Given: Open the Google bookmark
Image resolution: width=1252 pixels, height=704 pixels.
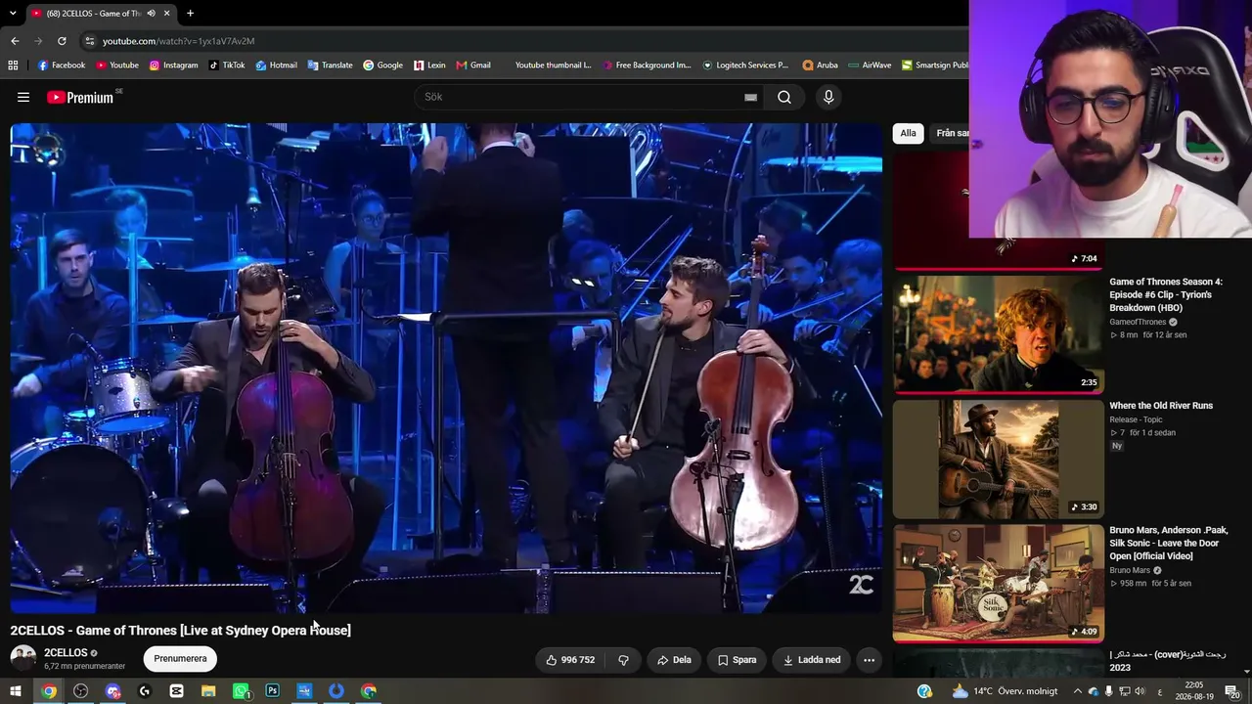Looking at the screenshot, I should coord(382,66).
